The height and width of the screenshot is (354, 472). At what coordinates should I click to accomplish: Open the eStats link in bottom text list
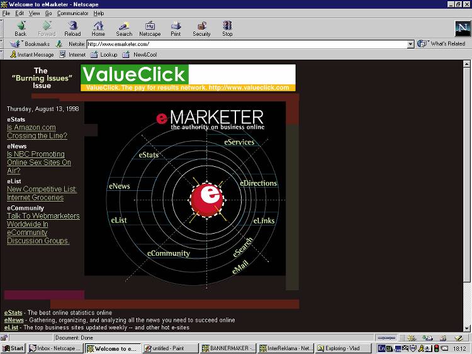click(x=13, y=312)
